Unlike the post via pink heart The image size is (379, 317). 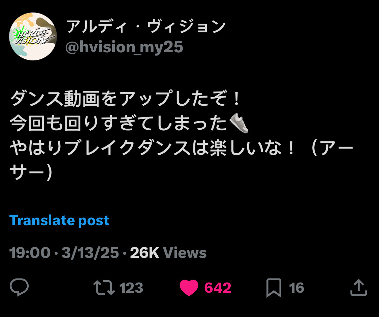189,287
